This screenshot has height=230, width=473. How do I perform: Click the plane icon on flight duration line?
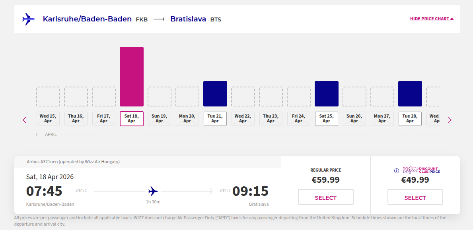[153, 191]
